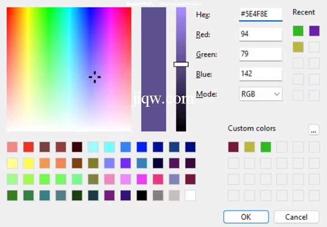Click the Green value field
Viewport: 327px width, 227px height.
pyautogui.click(x=261, y=54)
